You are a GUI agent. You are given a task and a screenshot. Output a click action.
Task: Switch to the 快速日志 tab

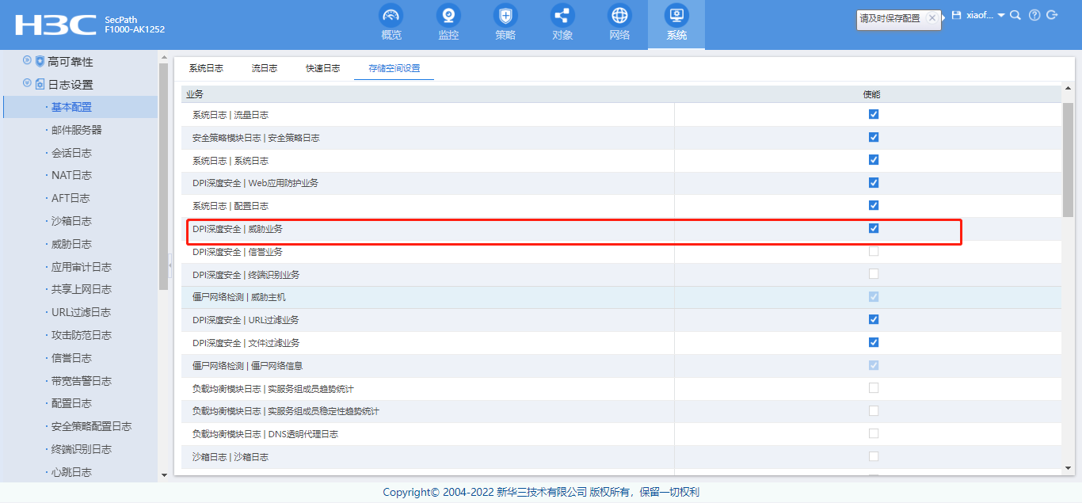click(323, 68)
